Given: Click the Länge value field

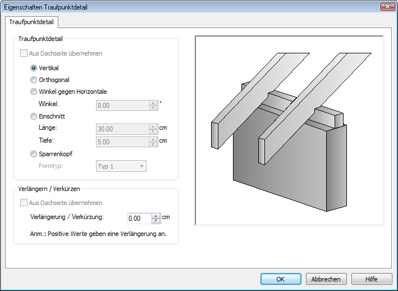Looking at the screenshot, I should pos(122,129).
